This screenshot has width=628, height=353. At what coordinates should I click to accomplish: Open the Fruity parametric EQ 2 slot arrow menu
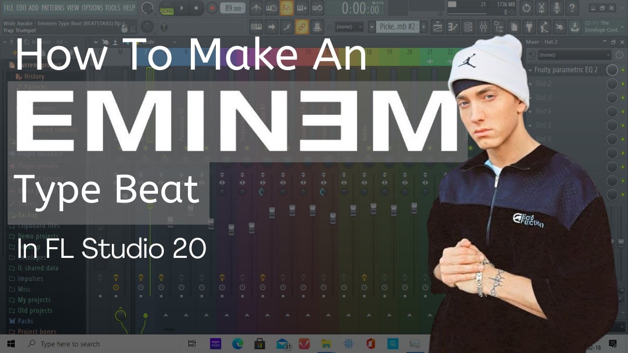529,70
